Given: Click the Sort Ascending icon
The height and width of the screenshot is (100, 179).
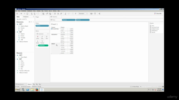Looking at the screenshot, I should 58,14.
